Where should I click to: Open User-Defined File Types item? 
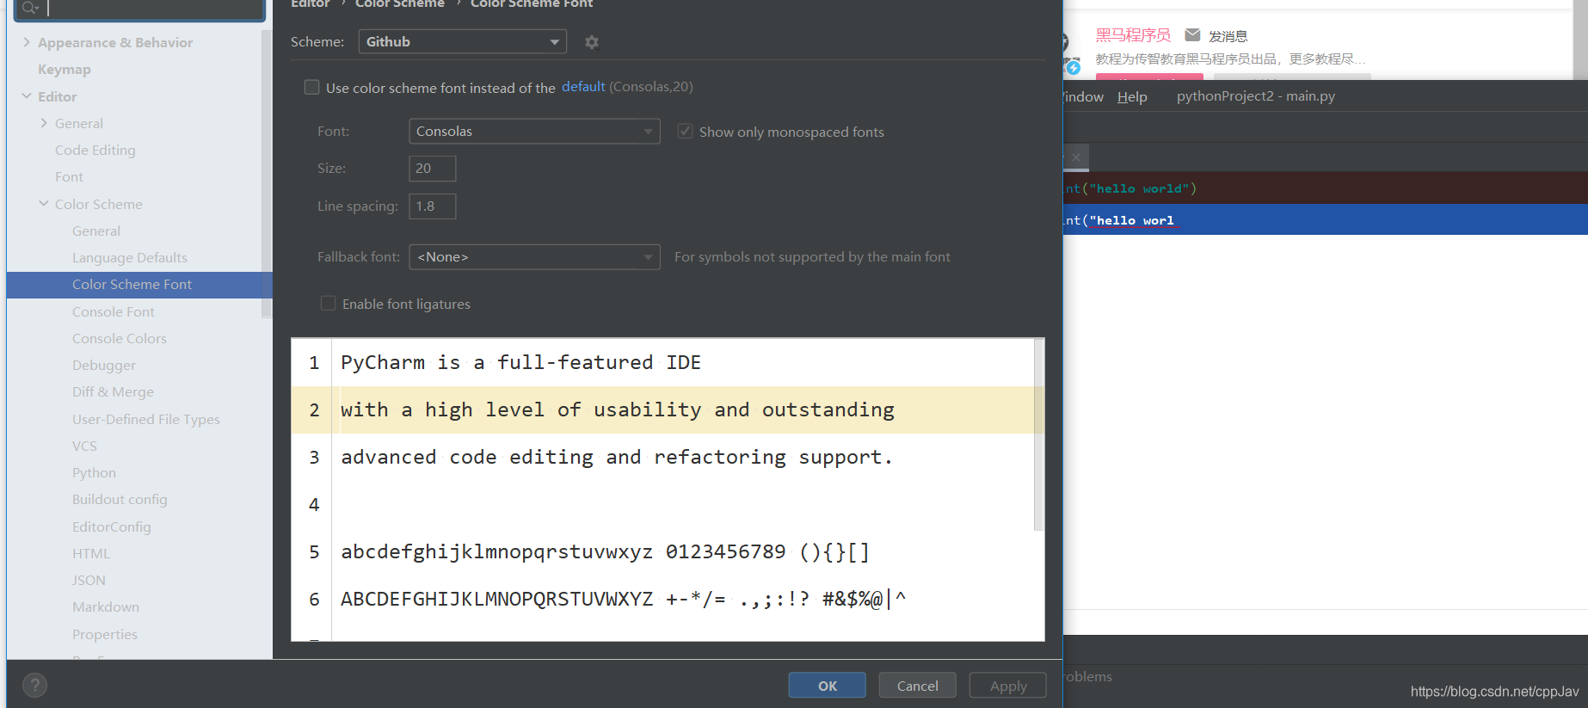pyautogui.click(x=146, y=419)
